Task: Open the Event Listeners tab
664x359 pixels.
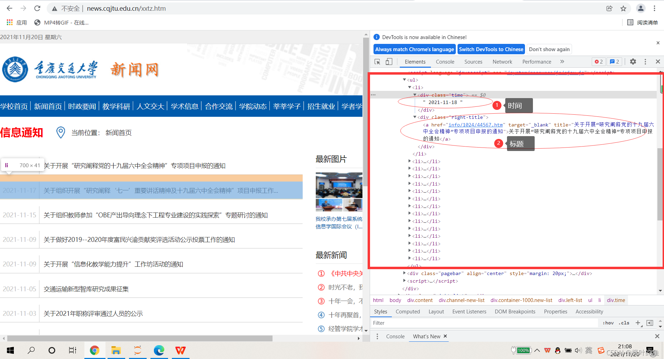Action: 469,312
